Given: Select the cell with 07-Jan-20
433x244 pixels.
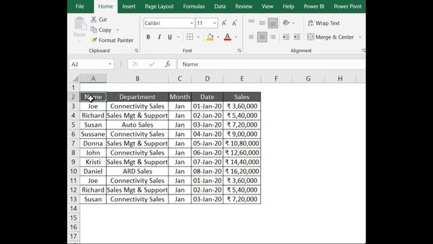Looking at the screenshot, I should [207, 162].
